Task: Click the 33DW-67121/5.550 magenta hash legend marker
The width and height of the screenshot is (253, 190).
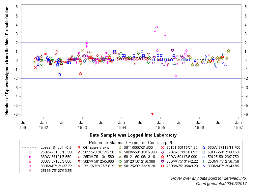Action: click(x=30, y=157)
